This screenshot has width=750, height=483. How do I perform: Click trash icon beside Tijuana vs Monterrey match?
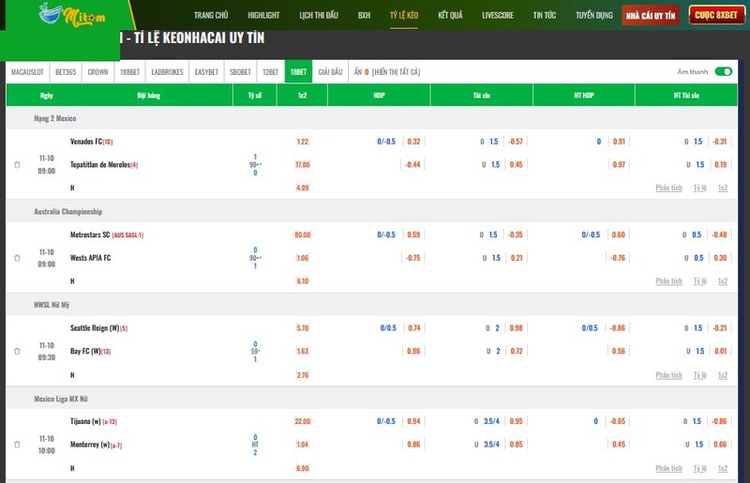pos(17,445)
